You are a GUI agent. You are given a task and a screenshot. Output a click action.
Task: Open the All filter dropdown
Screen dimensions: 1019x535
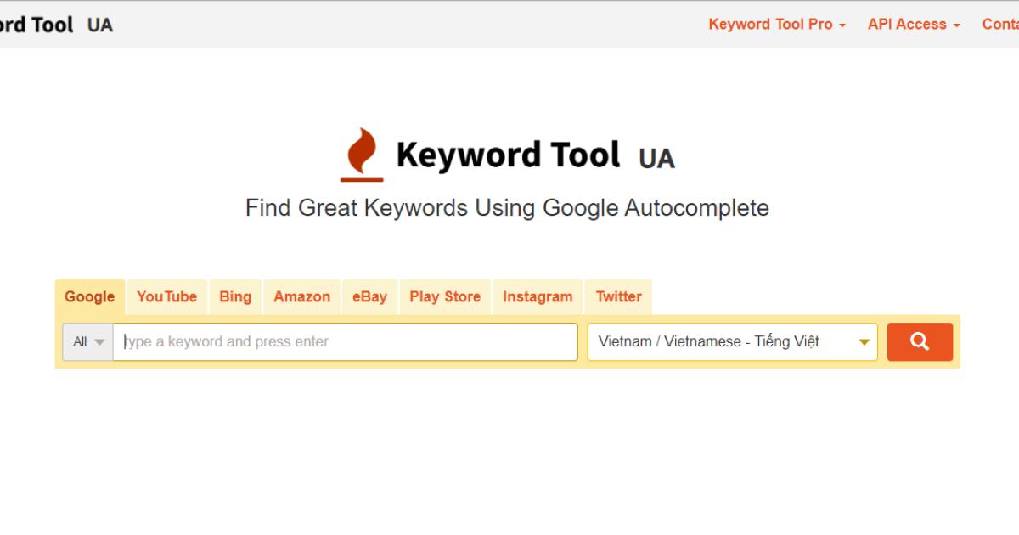coord(87,341)
